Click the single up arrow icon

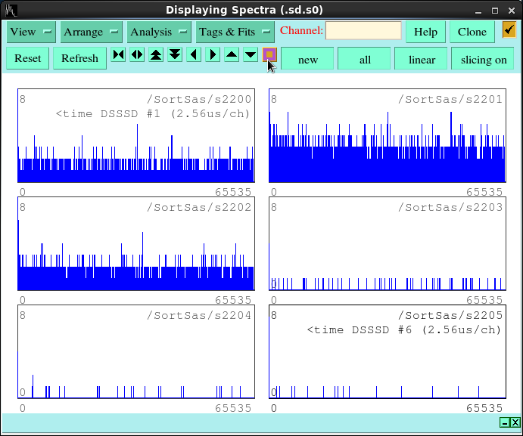(x=232, y=54)
